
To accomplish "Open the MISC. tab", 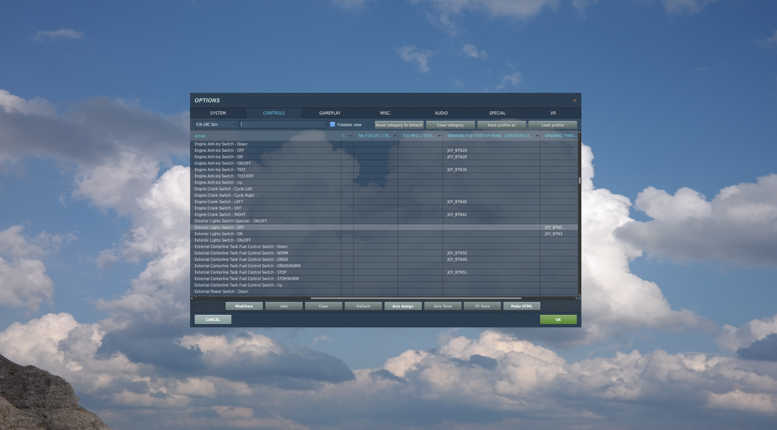I will [x=385, y=113].
